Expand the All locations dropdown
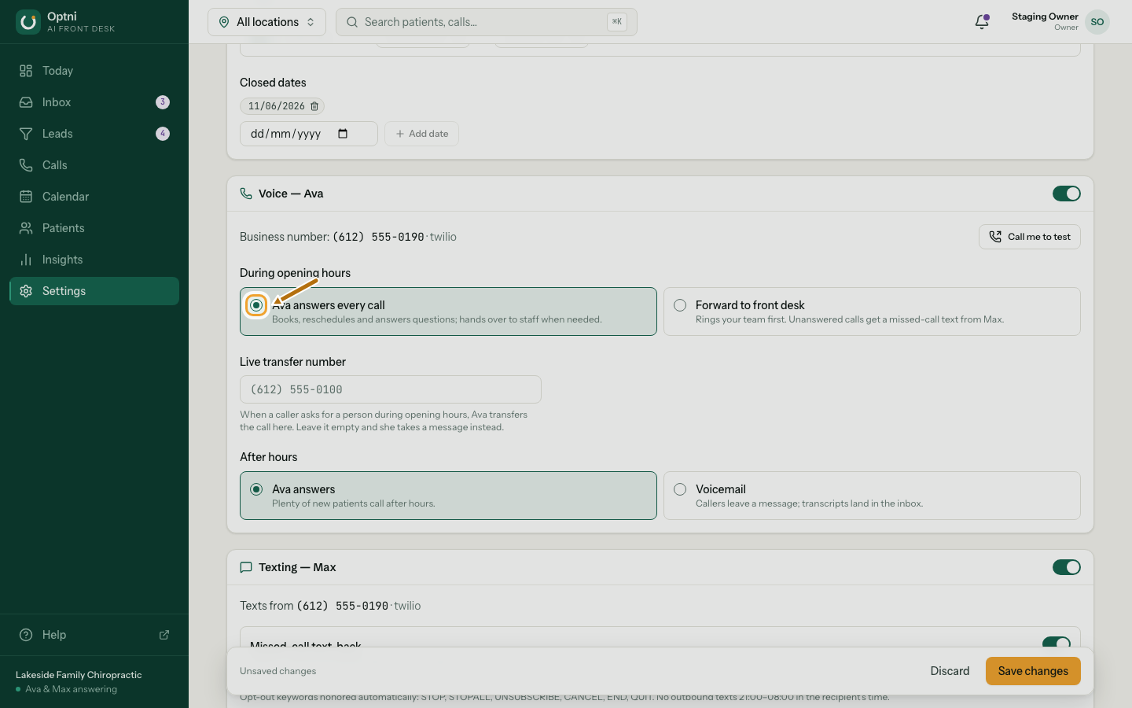 266,22
